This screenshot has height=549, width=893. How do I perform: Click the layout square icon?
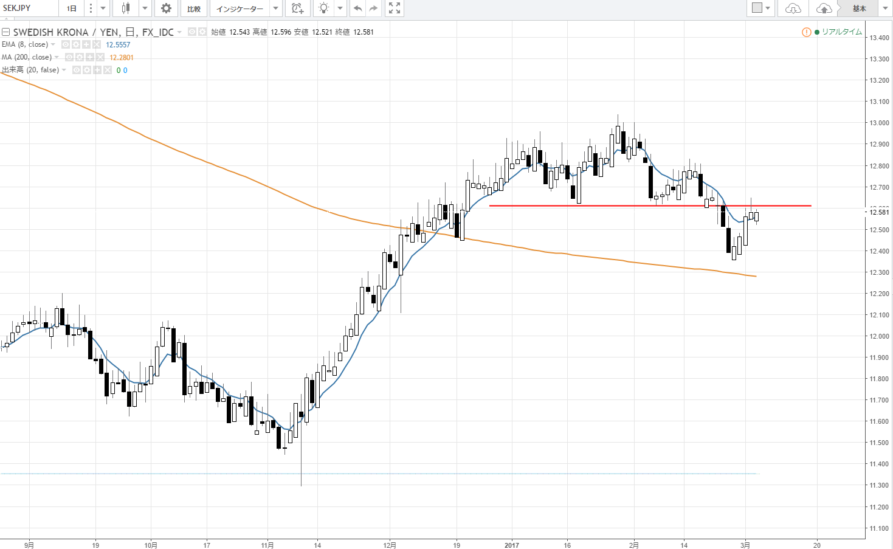pos(757,8)
